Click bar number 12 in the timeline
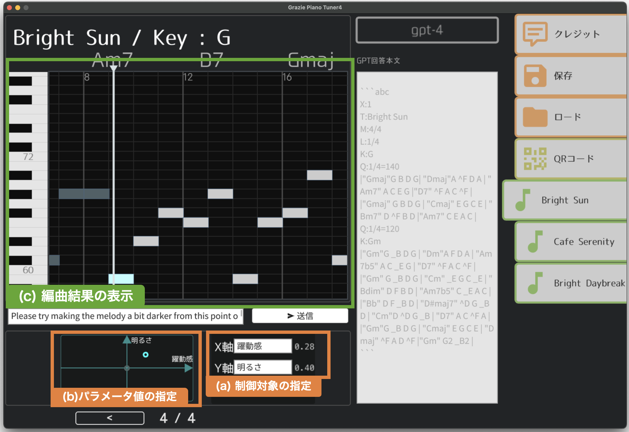Screen dimensions: 629x432 [188, 77]
